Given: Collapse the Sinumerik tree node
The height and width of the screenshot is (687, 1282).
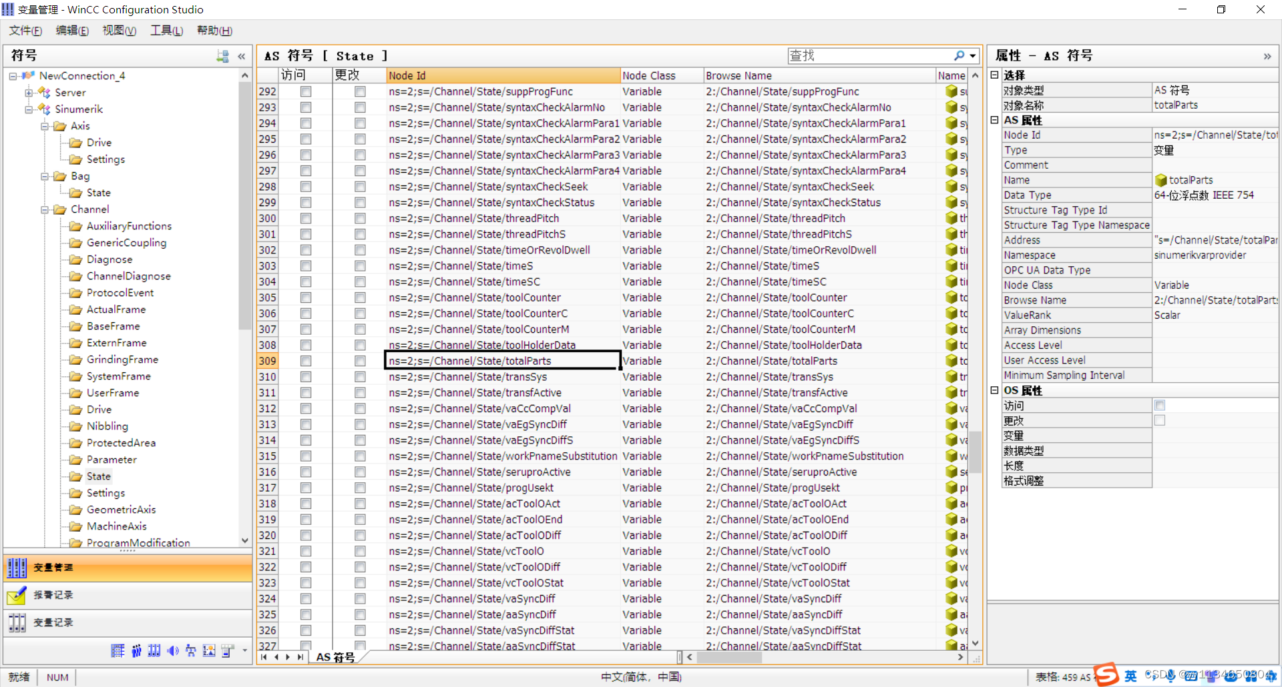Looking at the screenshot, I should 29,109.
